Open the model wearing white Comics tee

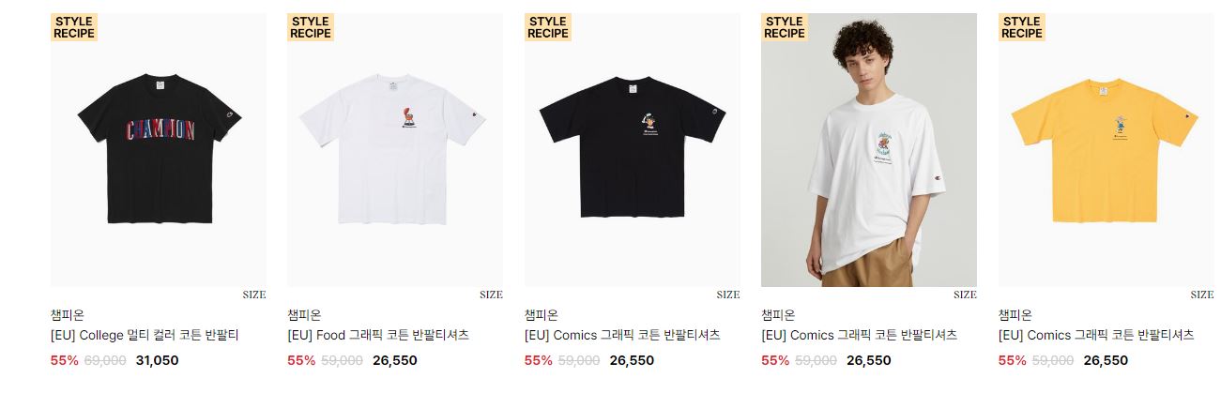(869, 150)
